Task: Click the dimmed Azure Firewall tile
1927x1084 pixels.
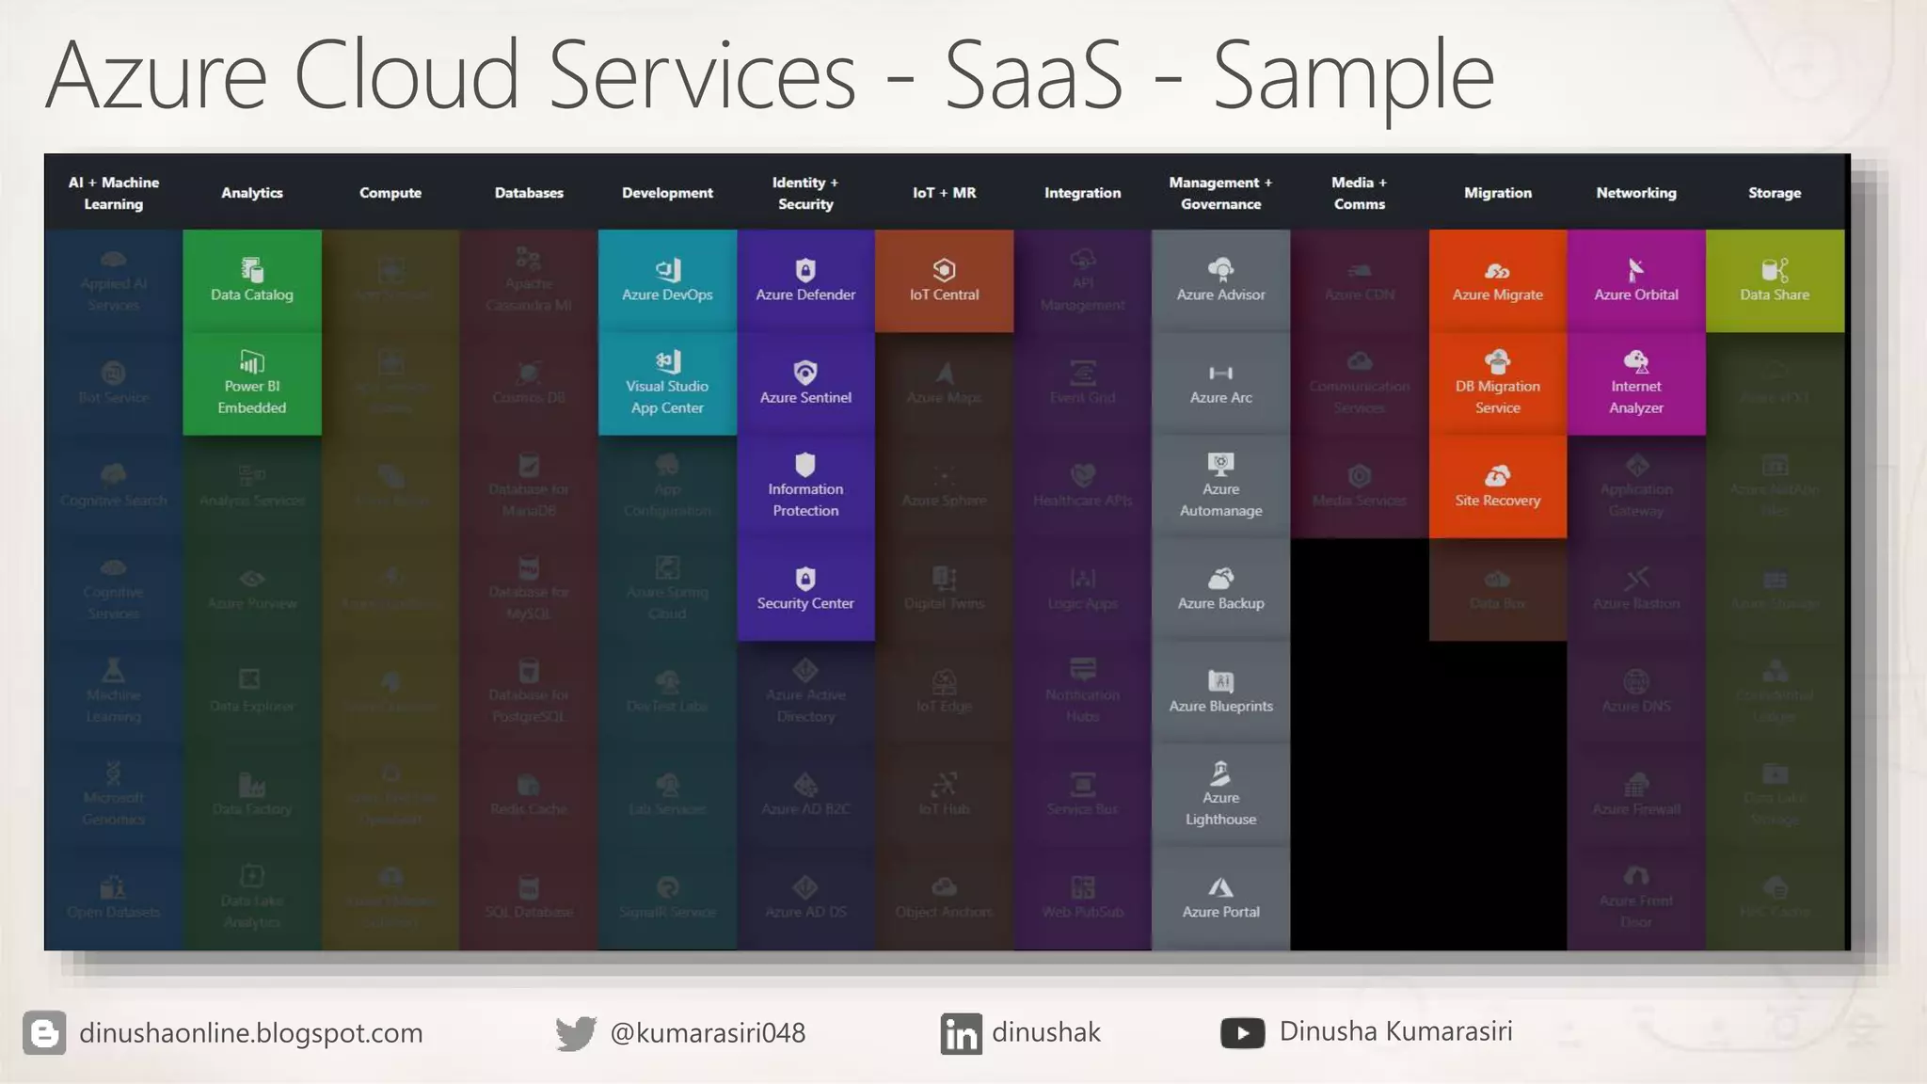Action: 1636,795
